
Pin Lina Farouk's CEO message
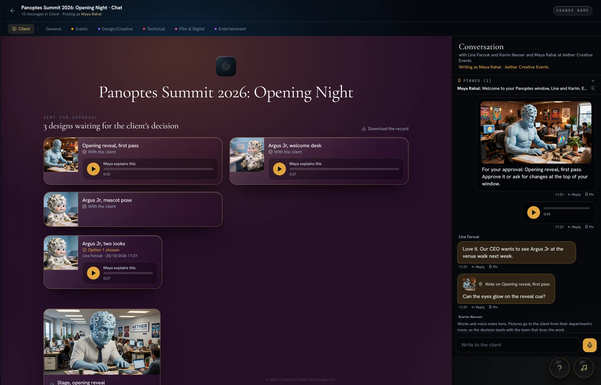(493, 267)
